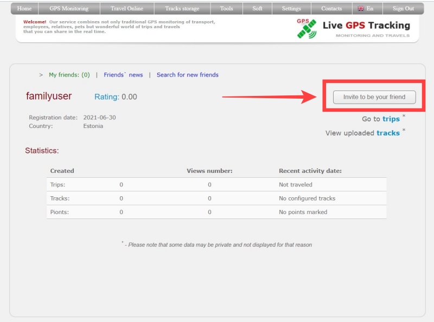Open the Home menu item
Screen dimensions: 434x322
[24, 9]
